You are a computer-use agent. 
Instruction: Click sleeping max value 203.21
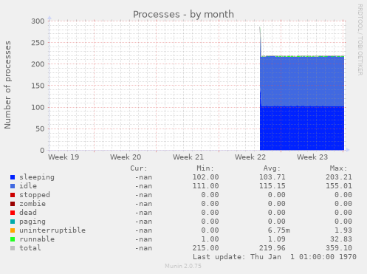click(x=339, y=177)
